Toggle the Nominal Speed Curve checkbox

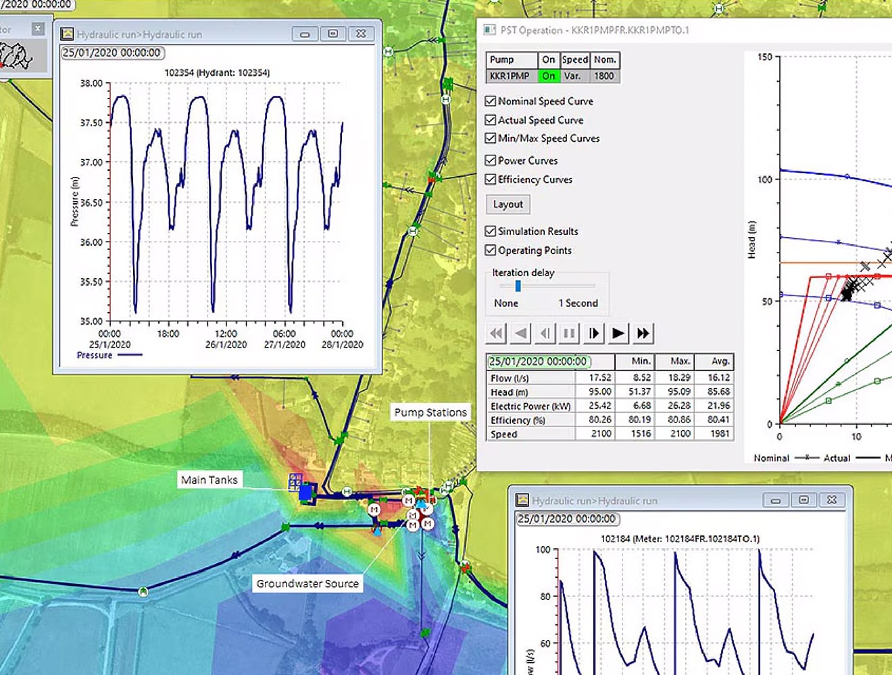click(x=491, y=101)
